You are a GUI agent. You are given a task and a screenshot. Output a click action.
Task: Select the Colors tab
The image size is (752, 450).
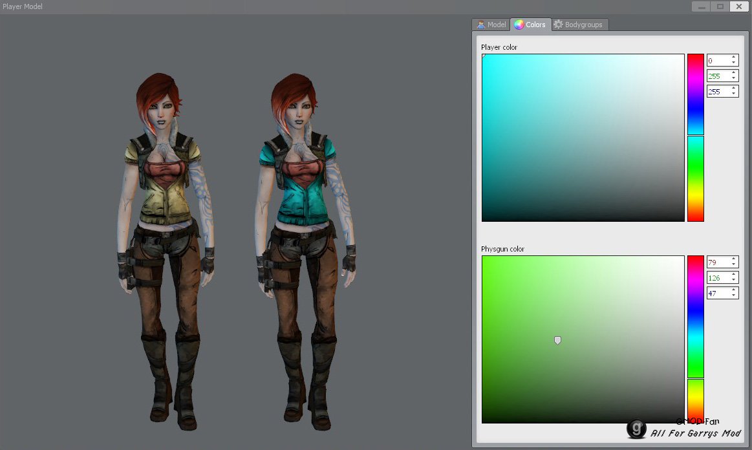click(x=530, y=25)
